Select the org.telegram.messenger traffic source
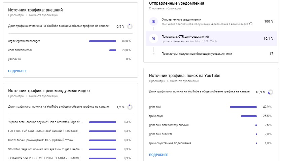Image resolution: width=282 pixels, height=161 pixels. click(x=24, y=41)
